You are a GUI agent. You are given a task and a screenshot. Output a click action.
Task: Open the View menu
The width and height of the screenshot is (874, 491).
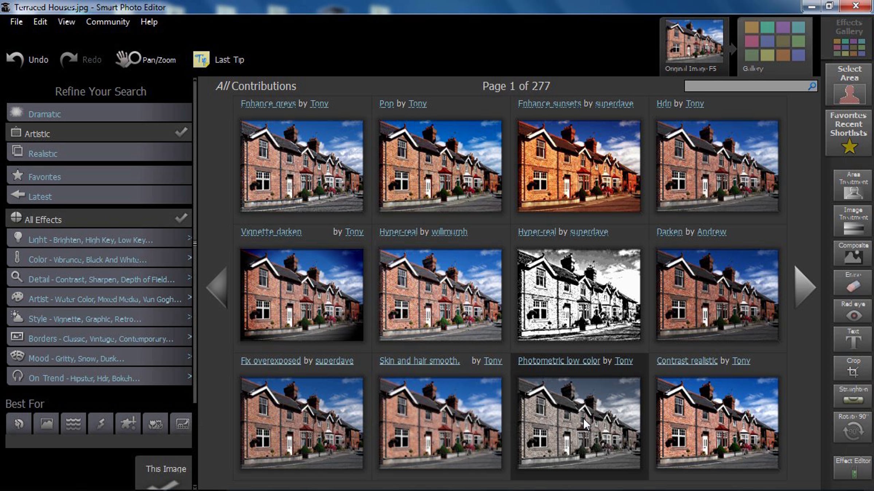coord(66,22)
